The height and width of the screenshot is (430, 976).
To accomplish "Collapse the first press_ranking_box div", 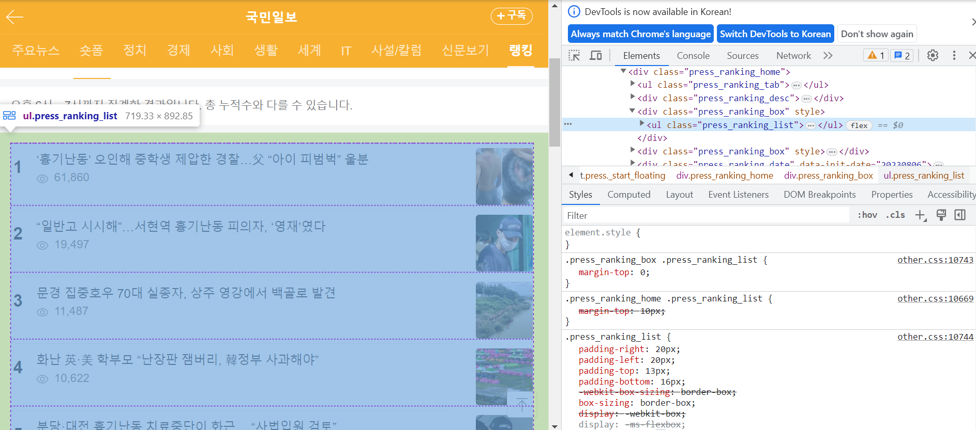I will pos(632,110).
